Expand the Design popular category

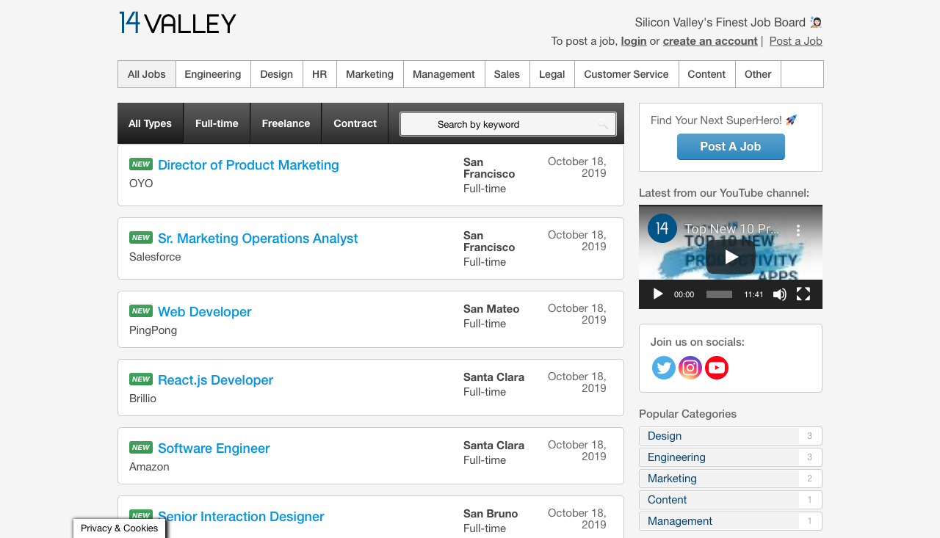(x=664, y=435)
